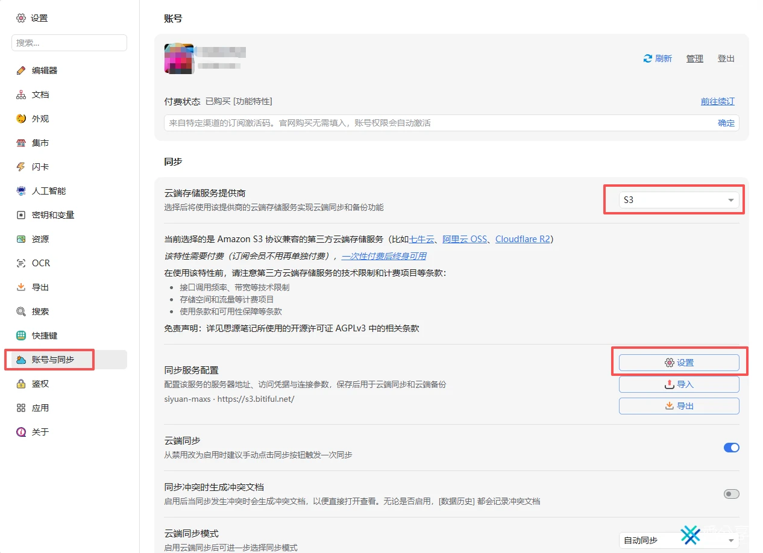This screenshot has height=553, width=763.
Task: Go to the 资源 settings section
Action: pyautogui.click(x=69, y=239)
